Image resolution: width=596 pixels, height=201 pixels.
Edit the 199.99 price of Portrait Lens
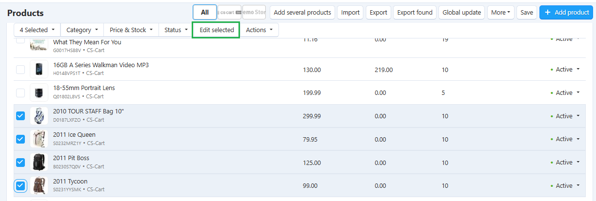(x=312, y=92)
